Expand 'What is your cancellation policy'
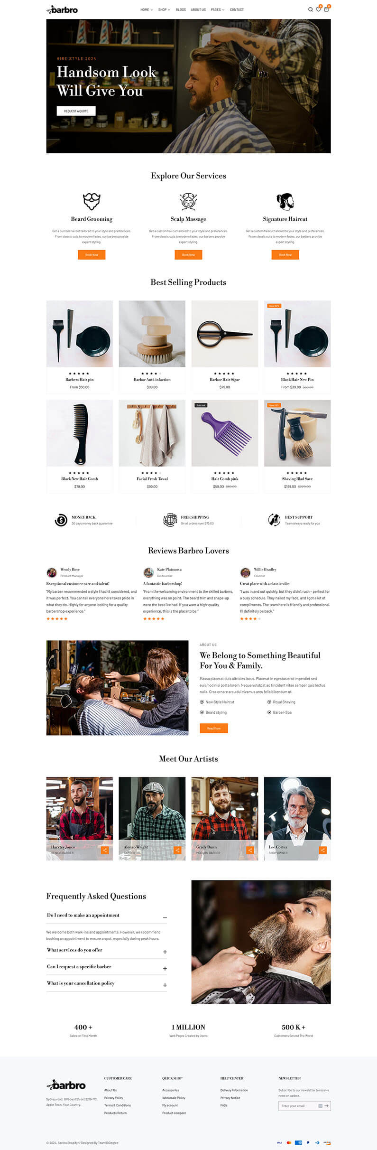Viewport: 377px width, 1150px height. 165,985
